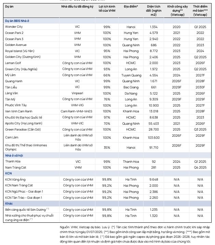215x245 pixels.
Task: Click the Royal Island (Vũ Yên) project name
Action: tap(18, 51)
